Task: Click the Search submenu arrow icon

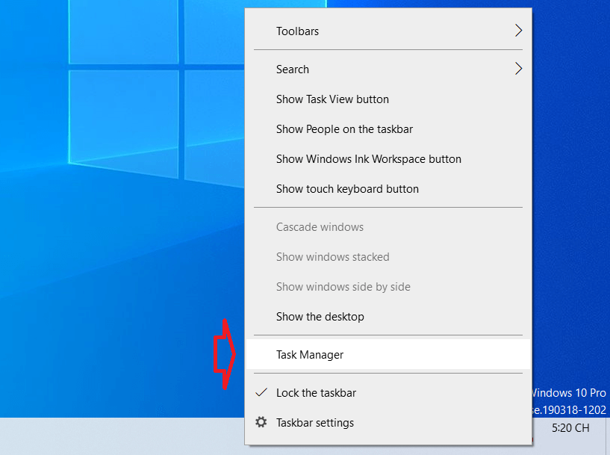Action: pyautogui.click(x=518, y=68)
